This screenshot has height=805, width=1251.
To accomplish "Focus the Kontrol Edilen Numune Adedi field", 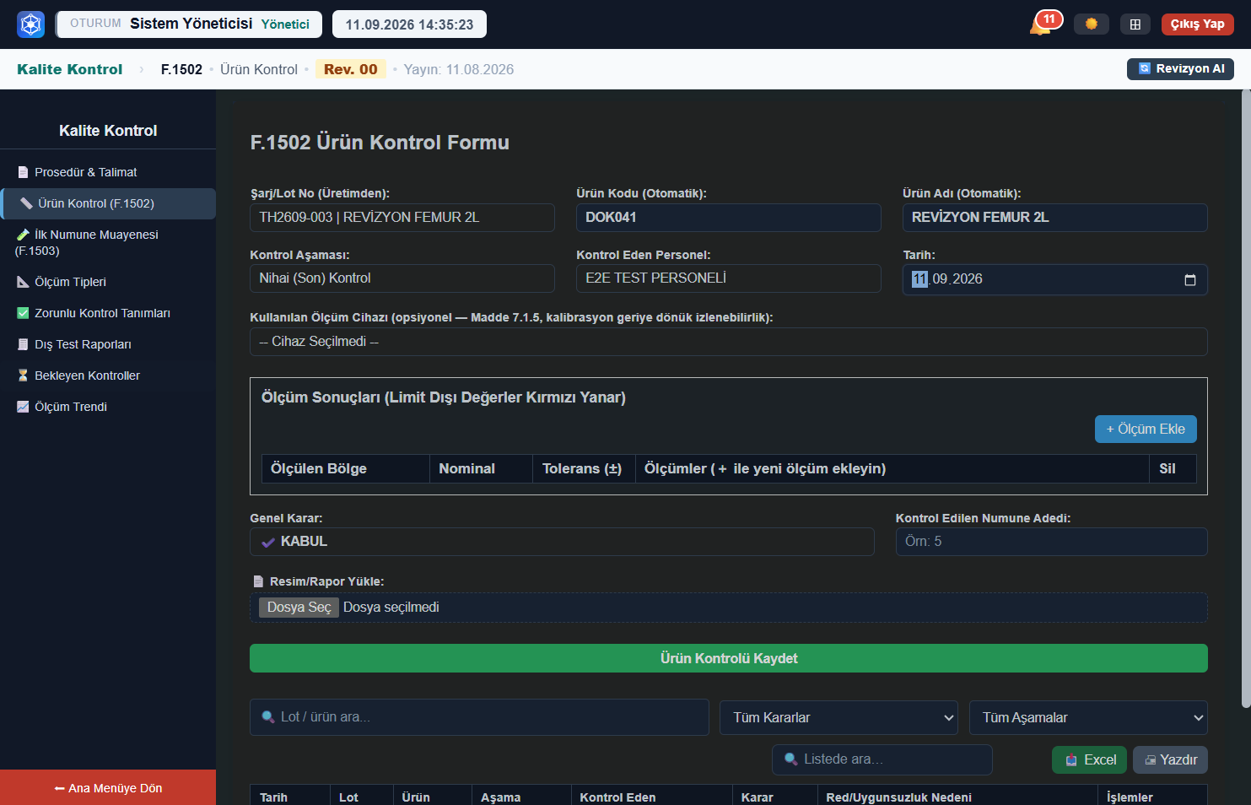I will tap(1051, 542).
